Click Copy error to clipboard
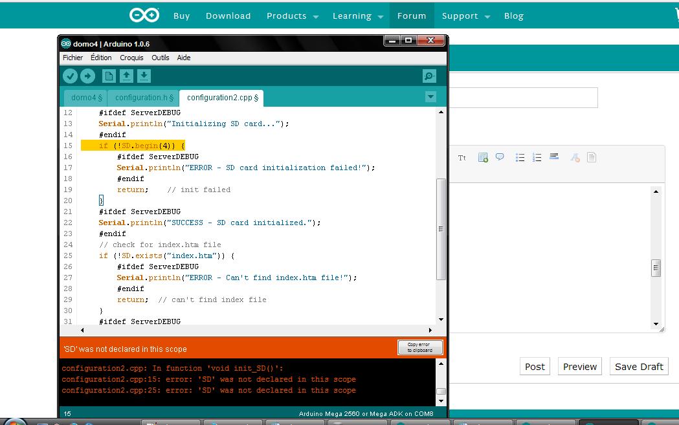 click(x=419, y=347)
